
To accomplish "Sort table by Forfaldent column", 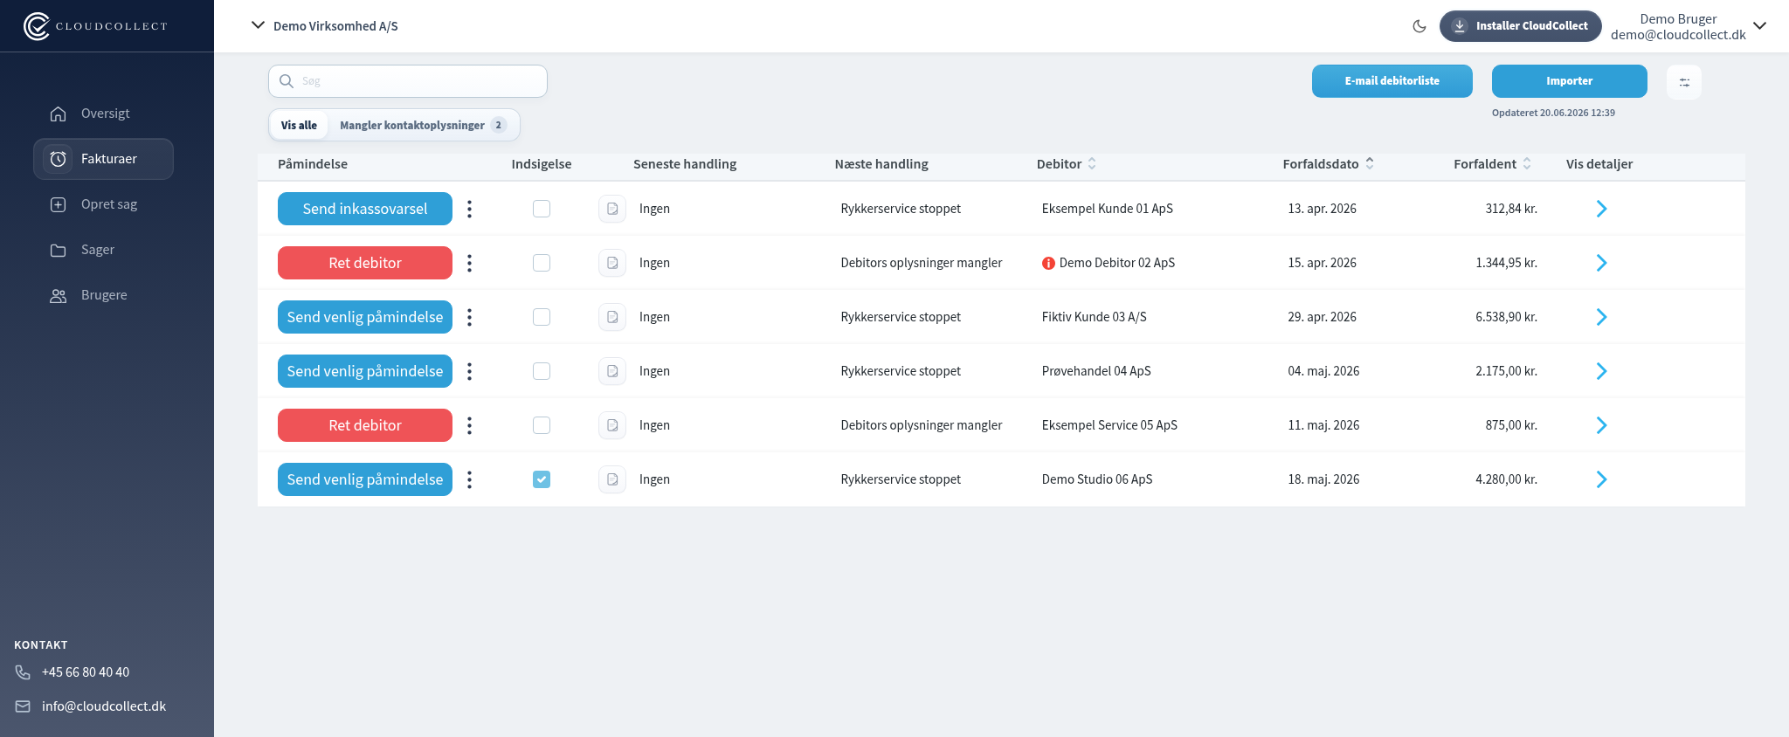I will (x=1492, y=164).
